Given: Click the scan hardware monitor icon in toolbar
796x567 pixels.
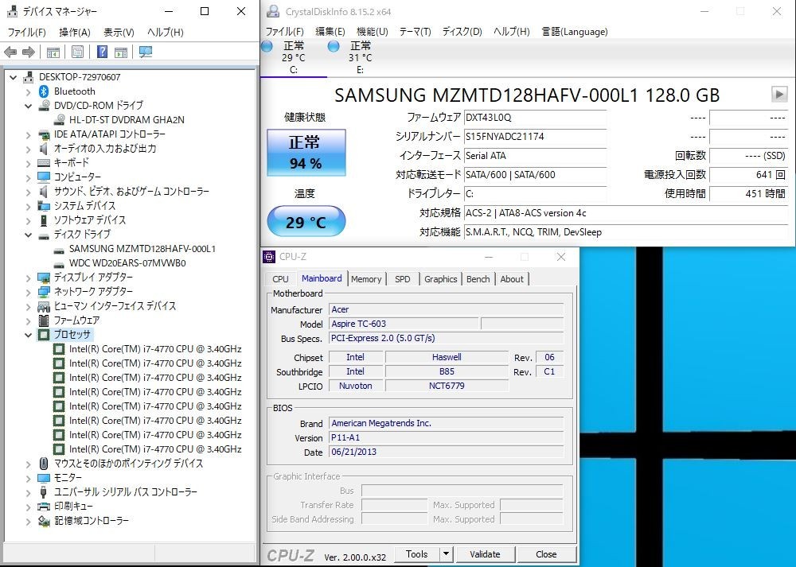Looking at the screenshot, I should coord(145,52).
